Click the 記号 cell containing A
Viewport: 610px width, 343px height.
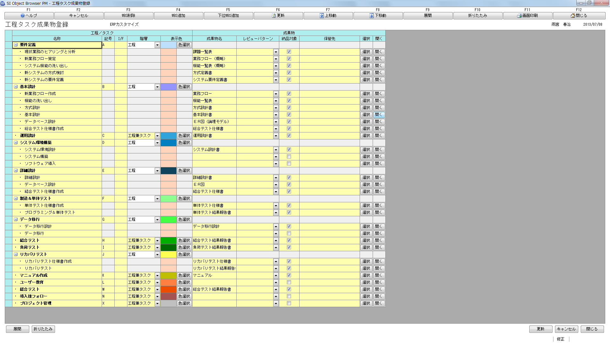[108, 45]
